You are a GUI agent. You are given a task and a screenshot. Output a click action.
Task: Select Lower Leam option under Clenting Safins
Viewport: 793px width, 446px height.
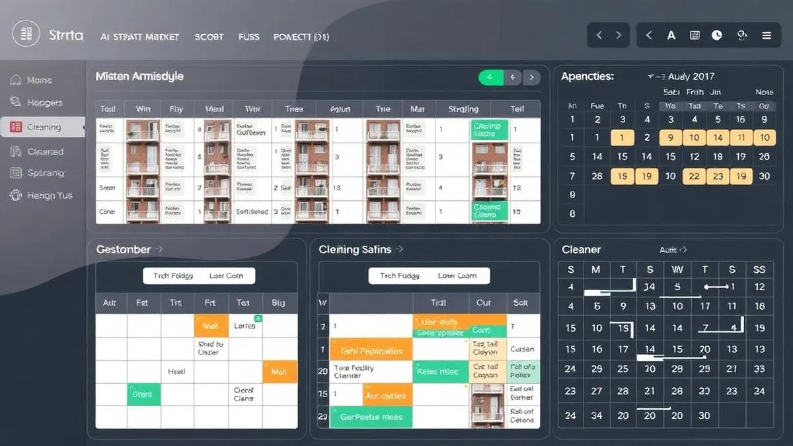(x=457, y=276)
